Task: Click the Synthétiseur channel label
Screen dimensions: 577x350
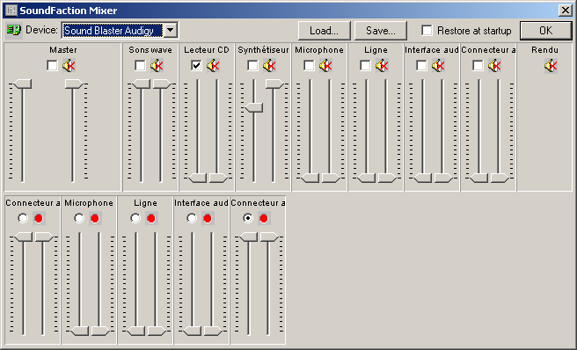Action: (x=263, y=49)
